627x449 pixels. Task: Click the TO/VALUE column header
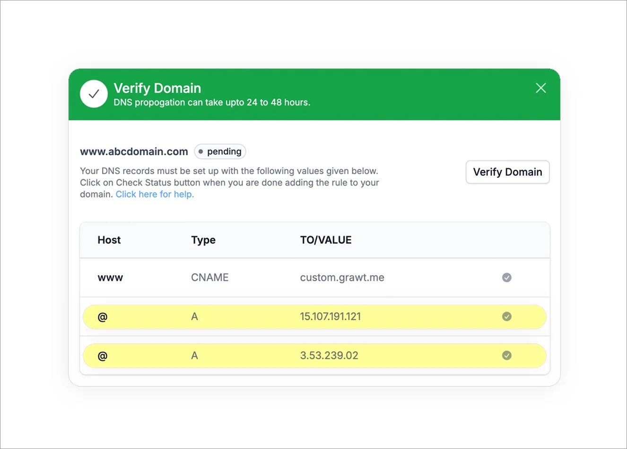tap(326, 240)
